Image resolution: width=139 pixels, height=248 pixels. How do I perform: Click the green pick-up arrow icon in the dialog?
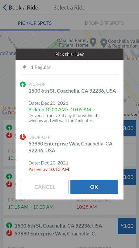pyautogui.click(x=23, y=84)
